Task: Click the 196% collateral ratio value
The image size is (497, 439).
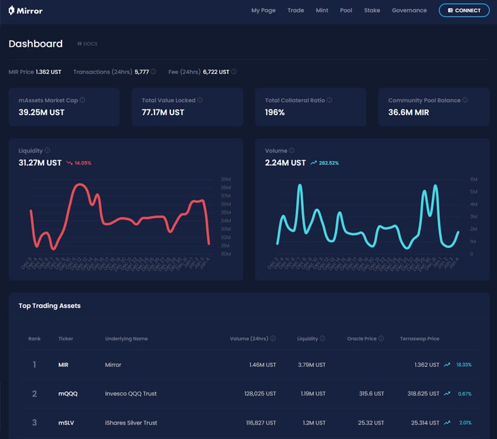Action: pyautogui.click(x=275, y=113)
